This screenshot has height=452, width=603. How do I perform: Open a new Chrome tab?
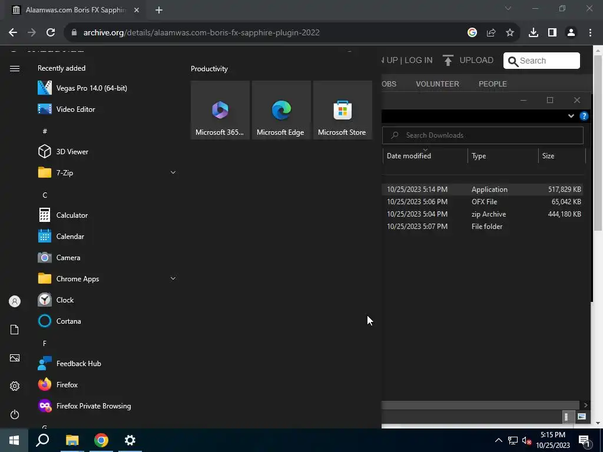(159, 10)
